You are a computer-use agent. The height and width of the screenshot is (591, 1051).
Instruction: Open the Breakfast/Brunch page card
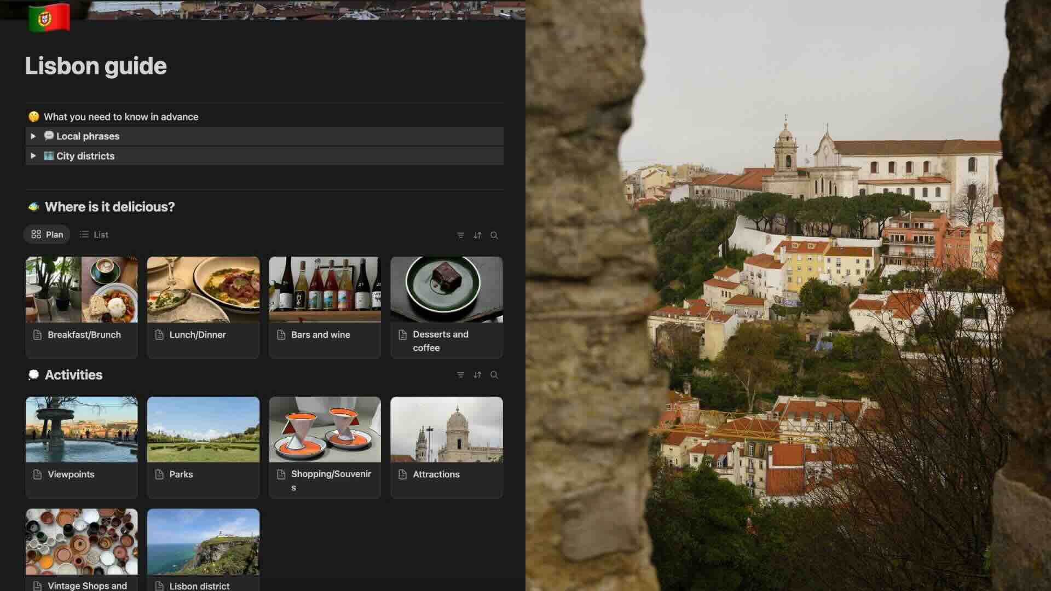(84, 334)
